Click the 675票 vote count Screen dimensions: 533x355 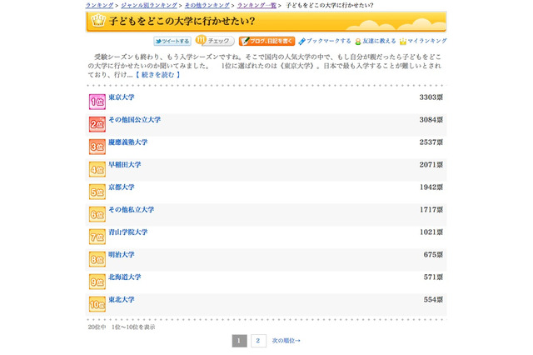433,254
